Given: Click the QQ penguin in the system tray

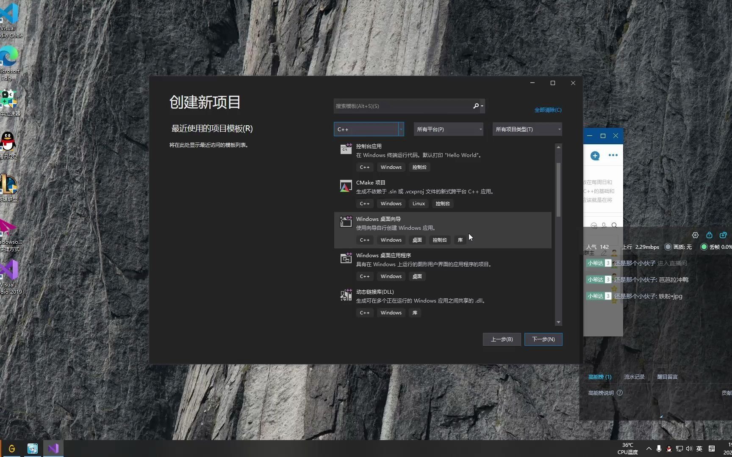Looking at the screenshot, I should coord(669,449).
